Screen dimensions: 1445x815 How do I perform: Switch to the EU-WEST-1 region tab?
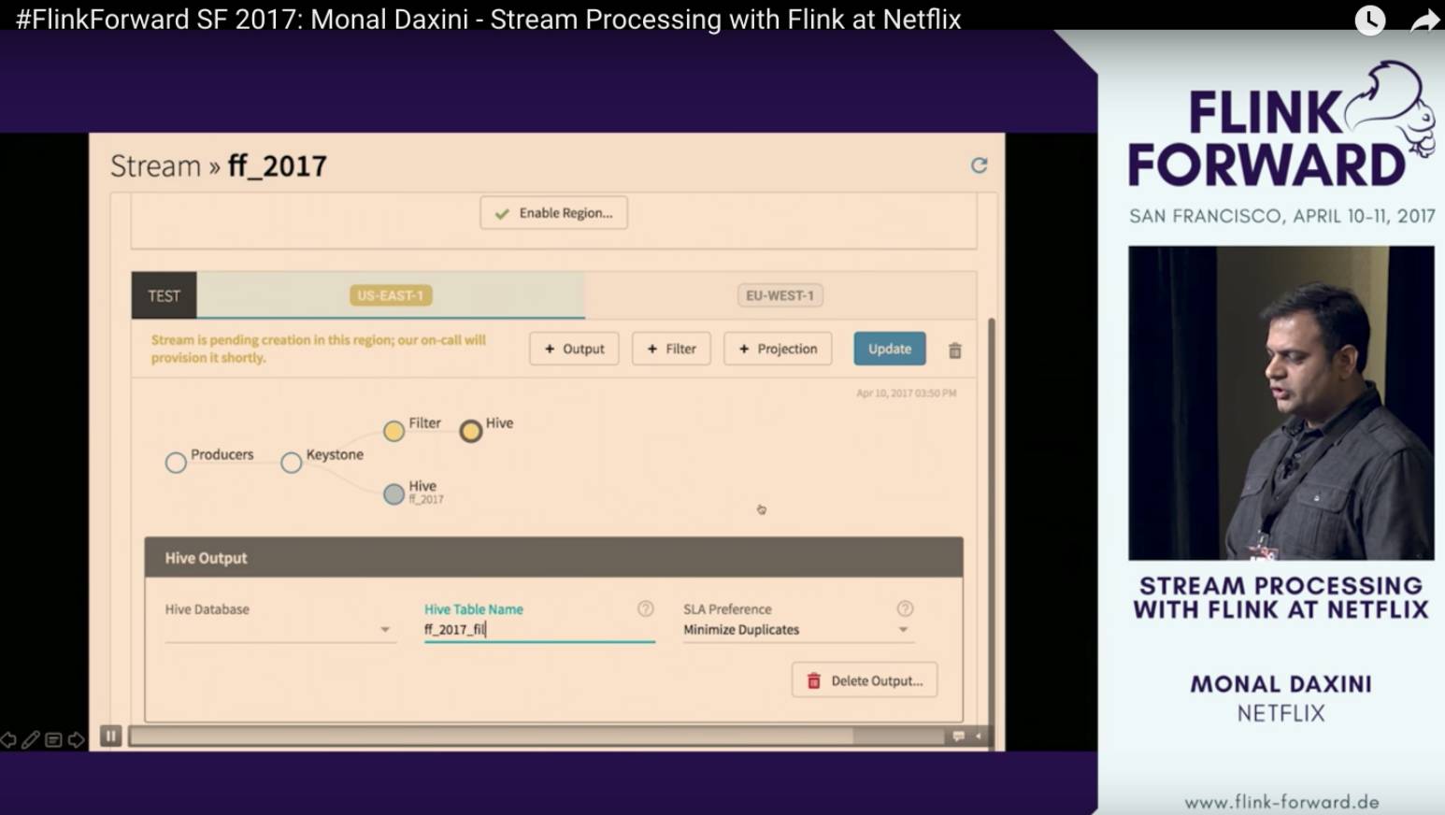[x=780, y=295]
